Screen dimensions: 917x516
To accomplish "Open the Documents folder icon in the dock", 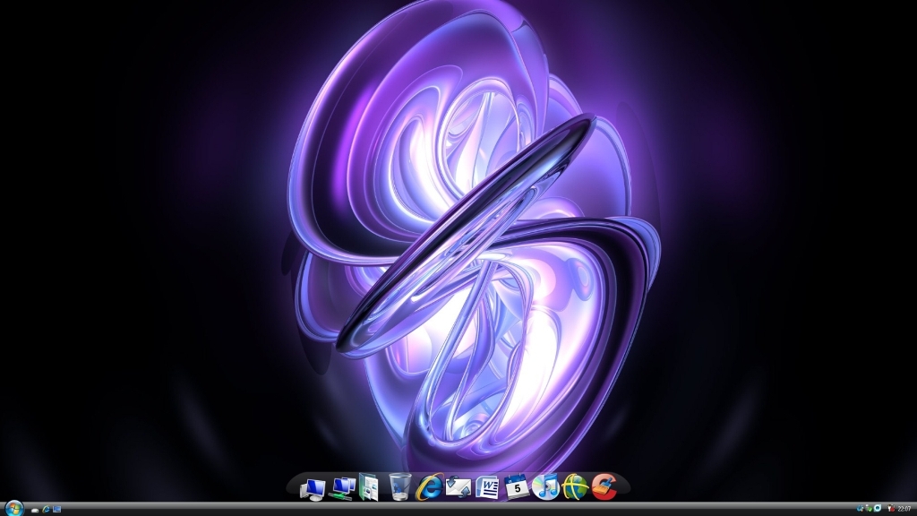I will [369, 486].
